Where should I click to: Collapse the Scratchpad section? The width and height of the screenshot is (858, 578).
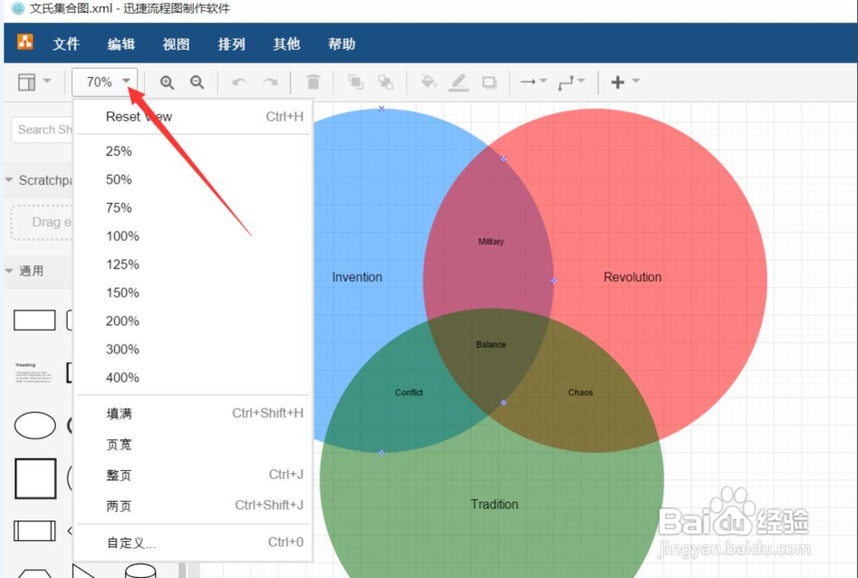point(10,180)
